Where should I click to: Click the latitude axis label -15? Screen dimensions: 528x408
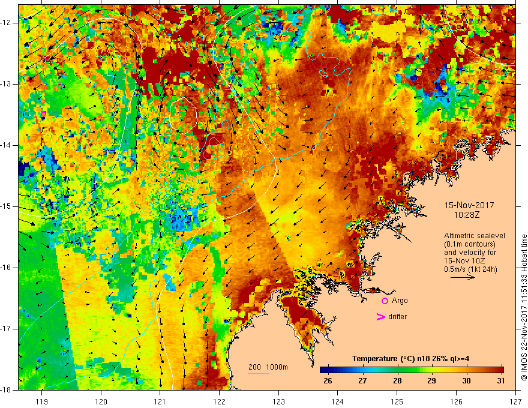click(6, 206)
